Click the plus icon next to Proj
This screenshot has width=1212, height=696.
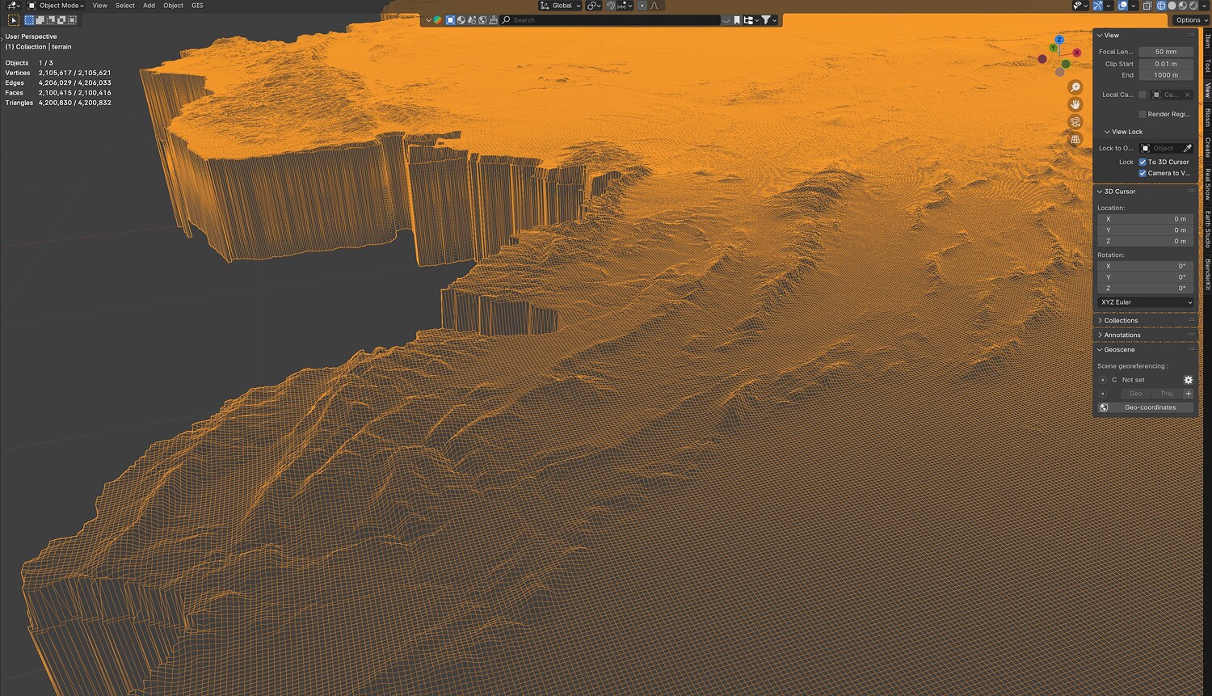[x=1188, y=394]
